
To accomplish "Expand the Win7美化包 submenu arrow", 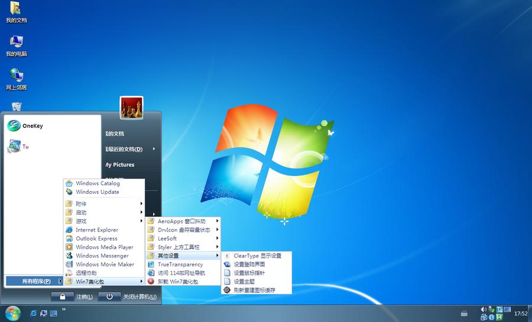I will click(141, 281).
